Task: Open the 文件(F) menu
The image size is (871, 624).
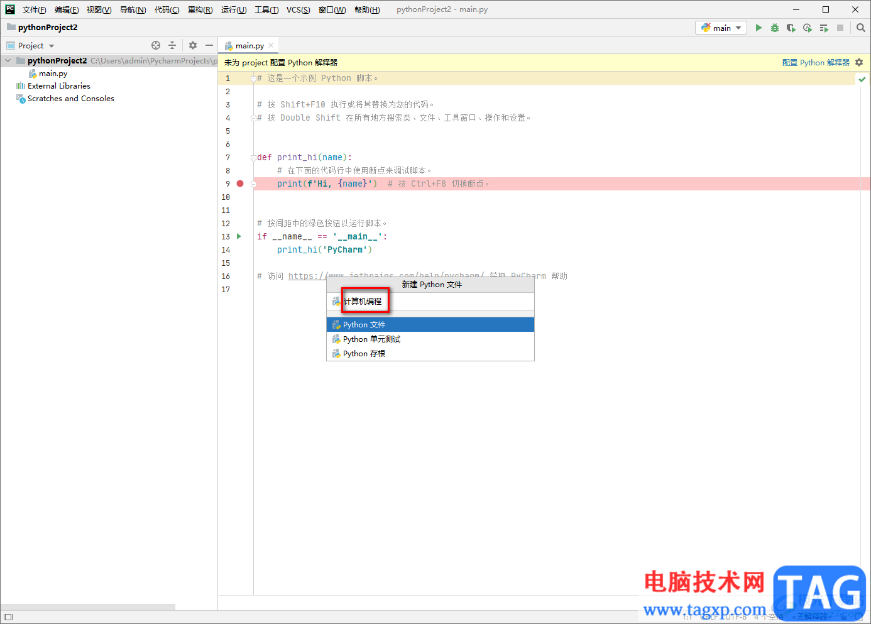Action: [35, 9]
